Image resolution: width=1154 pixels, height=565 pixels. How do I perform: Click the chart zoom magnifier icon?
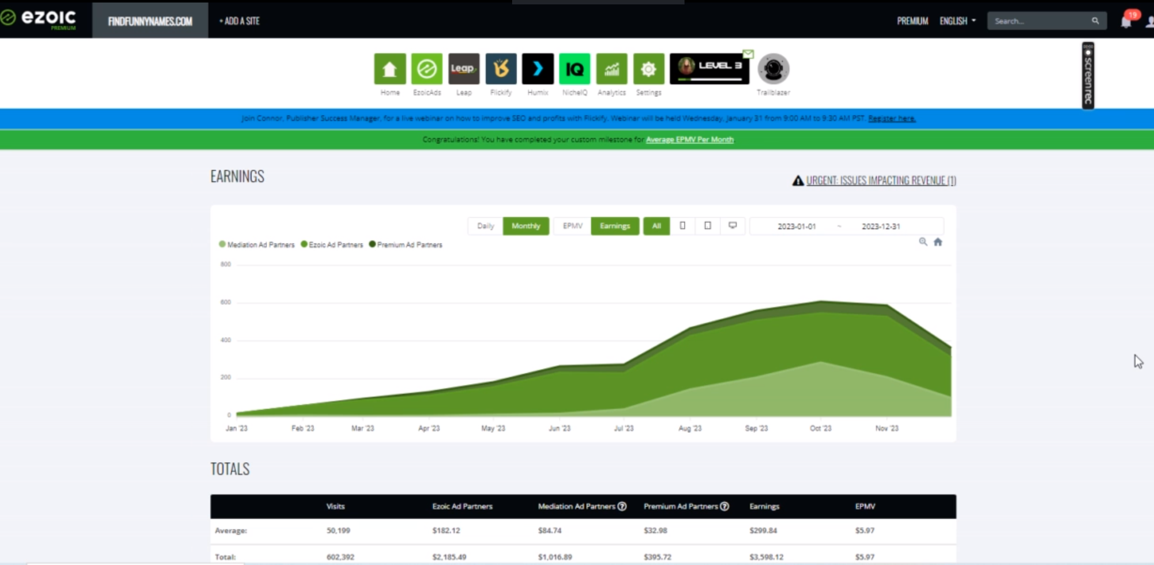pos(923,242)
